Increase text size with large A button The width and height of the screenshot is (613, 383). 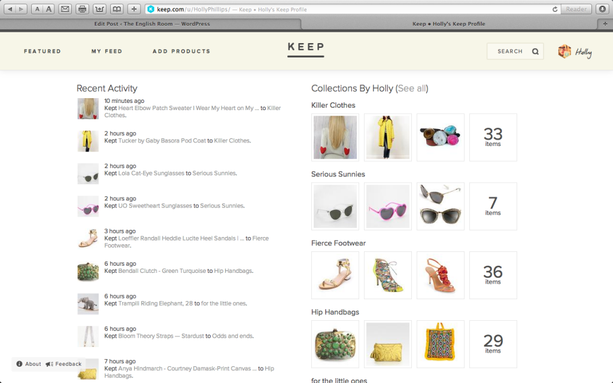[49, 9]
